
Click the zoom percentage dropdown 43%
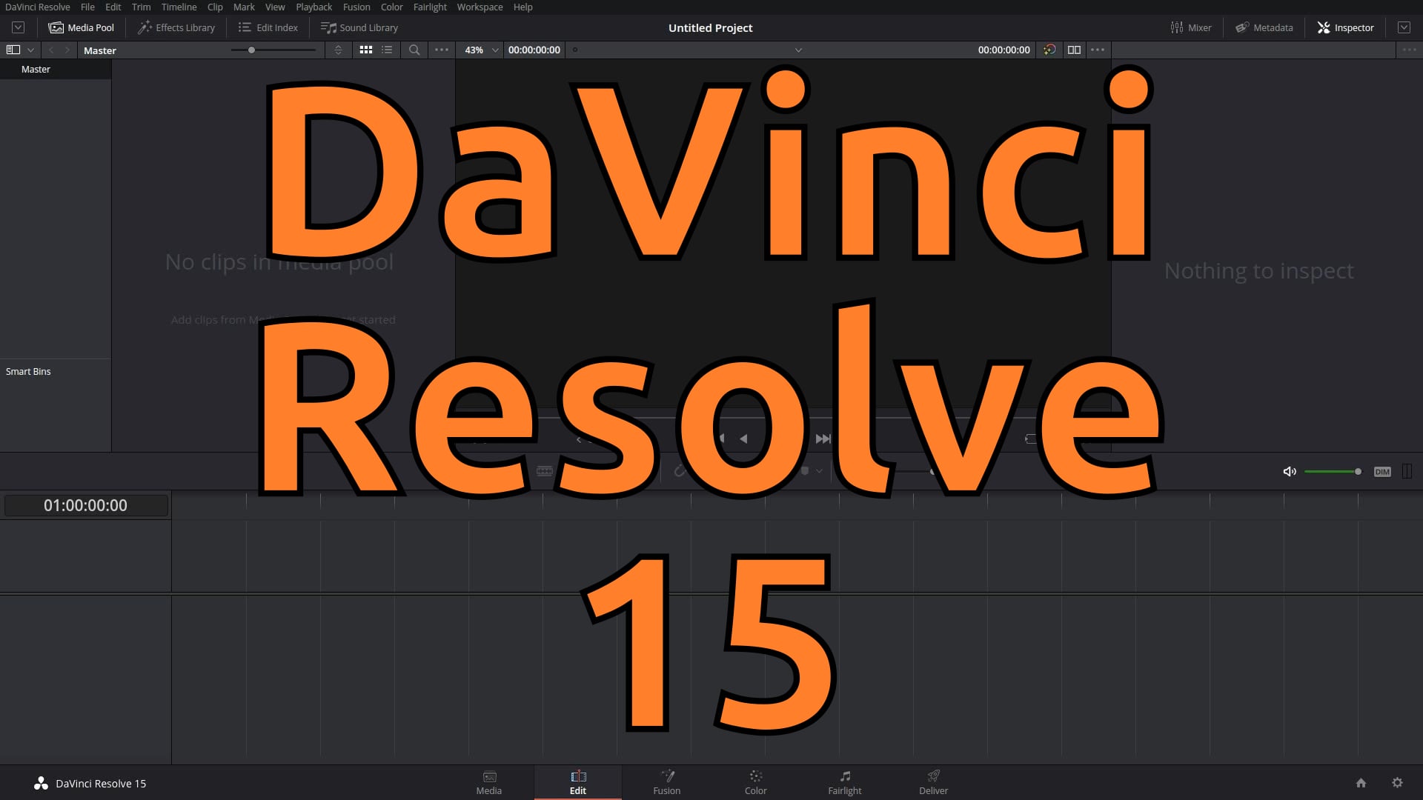[478, 50]
